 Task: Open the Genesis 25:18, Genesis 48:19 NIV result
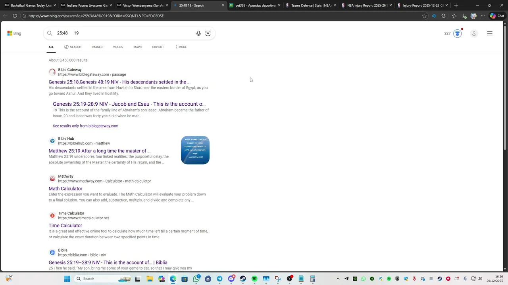click(119, 82)
